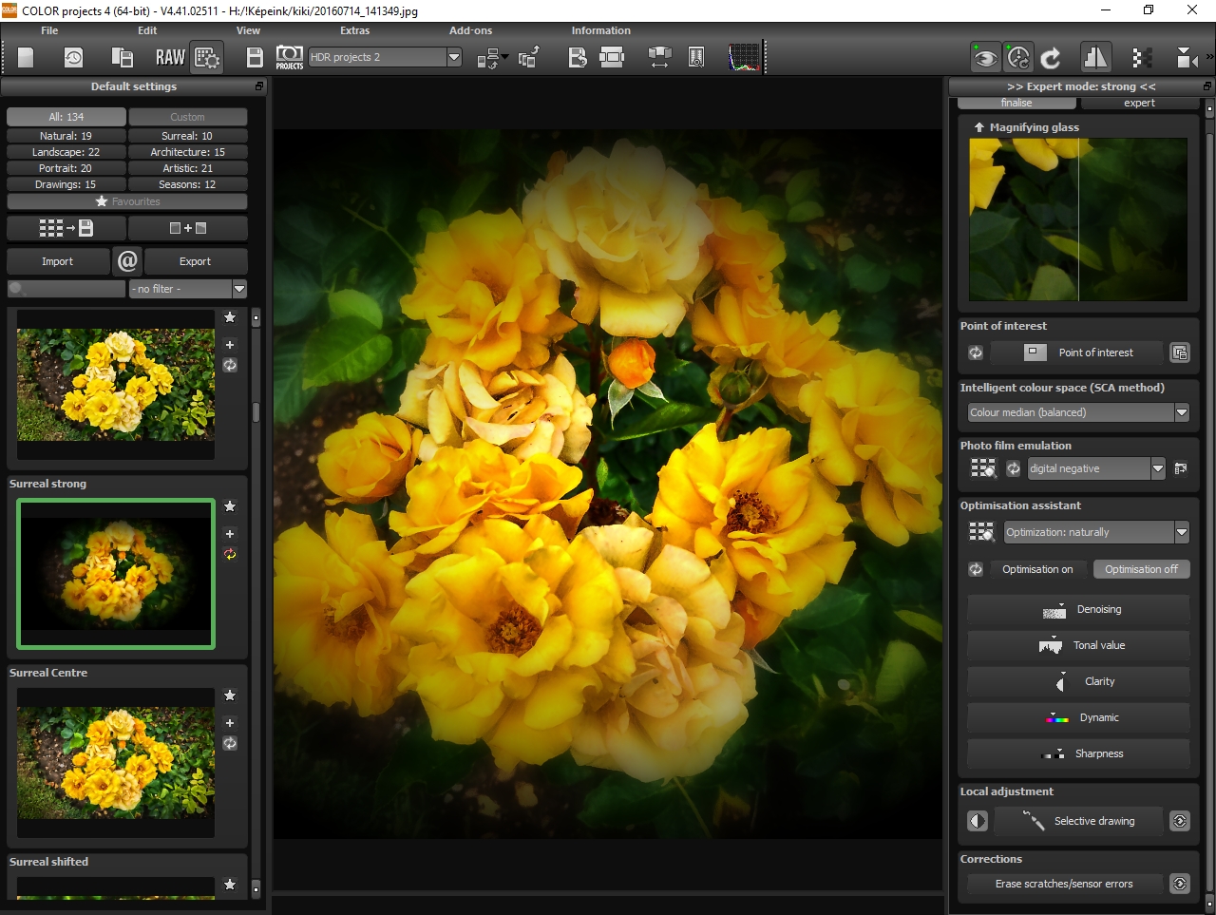The height and width of the screenshot is (915, 1216).
Task: Switch to the finalise tab
Action: tap(1016, 103)
